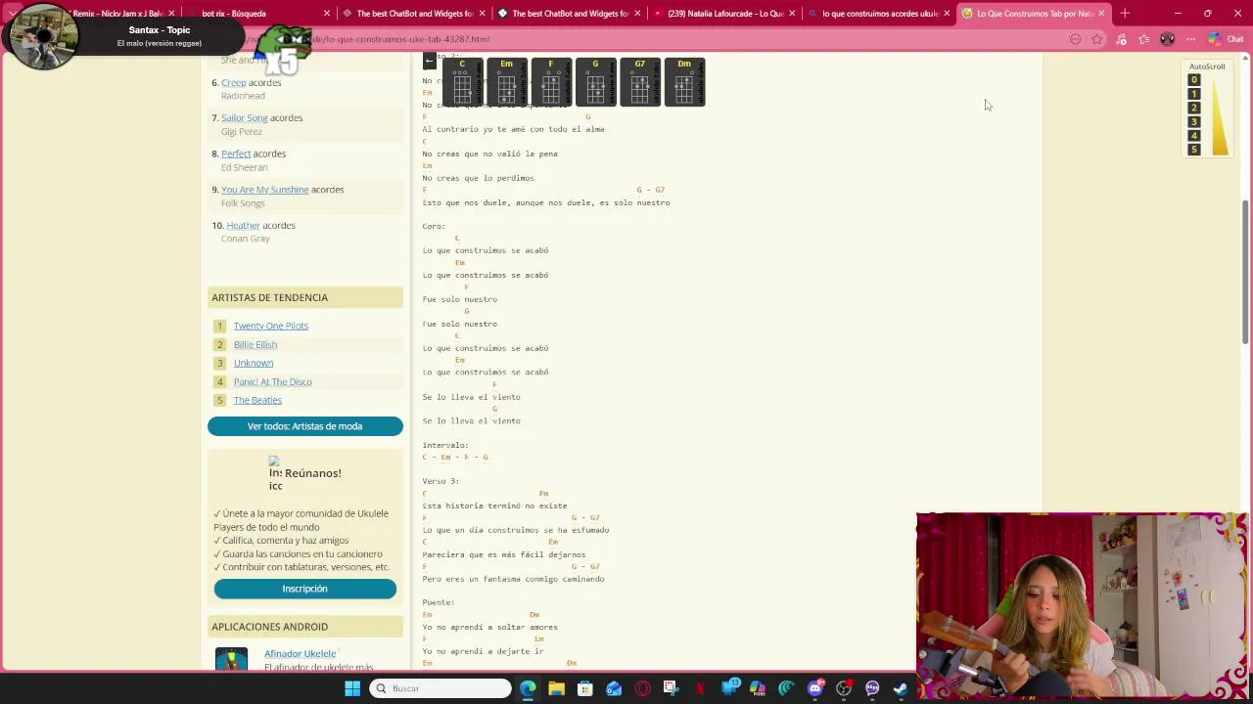Open Discord from the taskbar
1253x704 pixels.
point(814,688)
